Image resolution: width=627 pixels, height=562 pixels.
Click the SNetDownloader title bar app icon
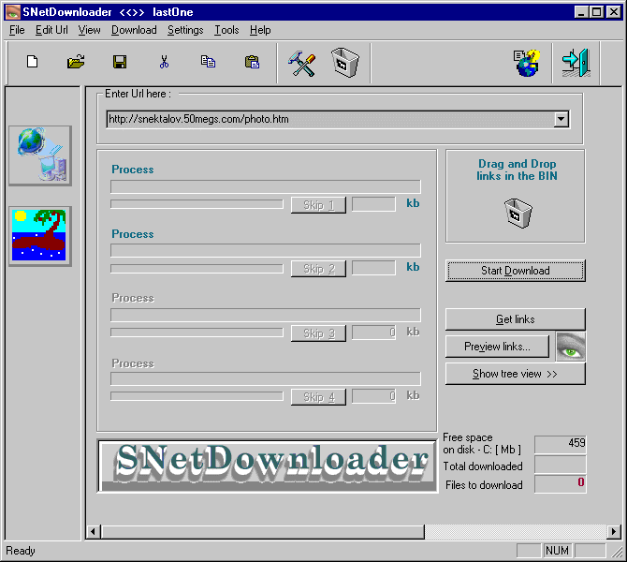coord(12,12)
